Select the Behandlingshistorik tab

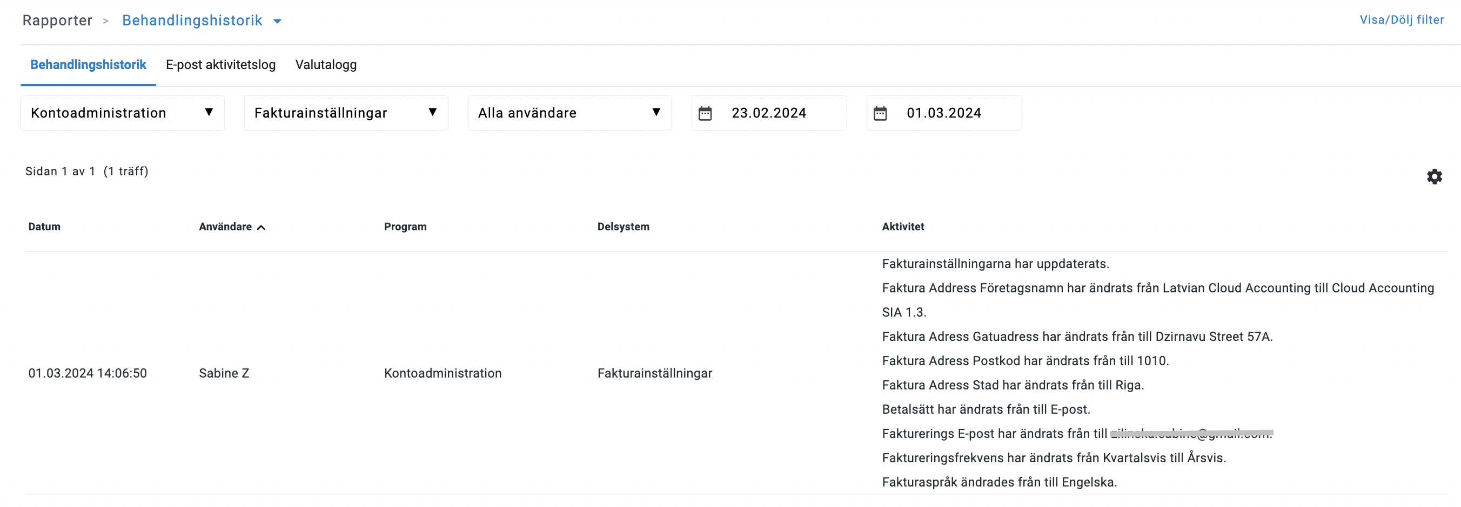click(88, 65)
